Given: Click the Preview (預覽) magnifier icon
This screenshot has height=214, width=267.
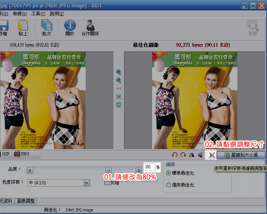Looking at the screenshot, I should (253, 27).
